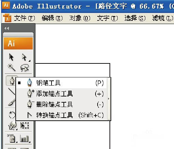This screenshot has height=149, width=174.
Task: Click the tear-off strip on pen flyout
Action: click(x=109, y=99)
